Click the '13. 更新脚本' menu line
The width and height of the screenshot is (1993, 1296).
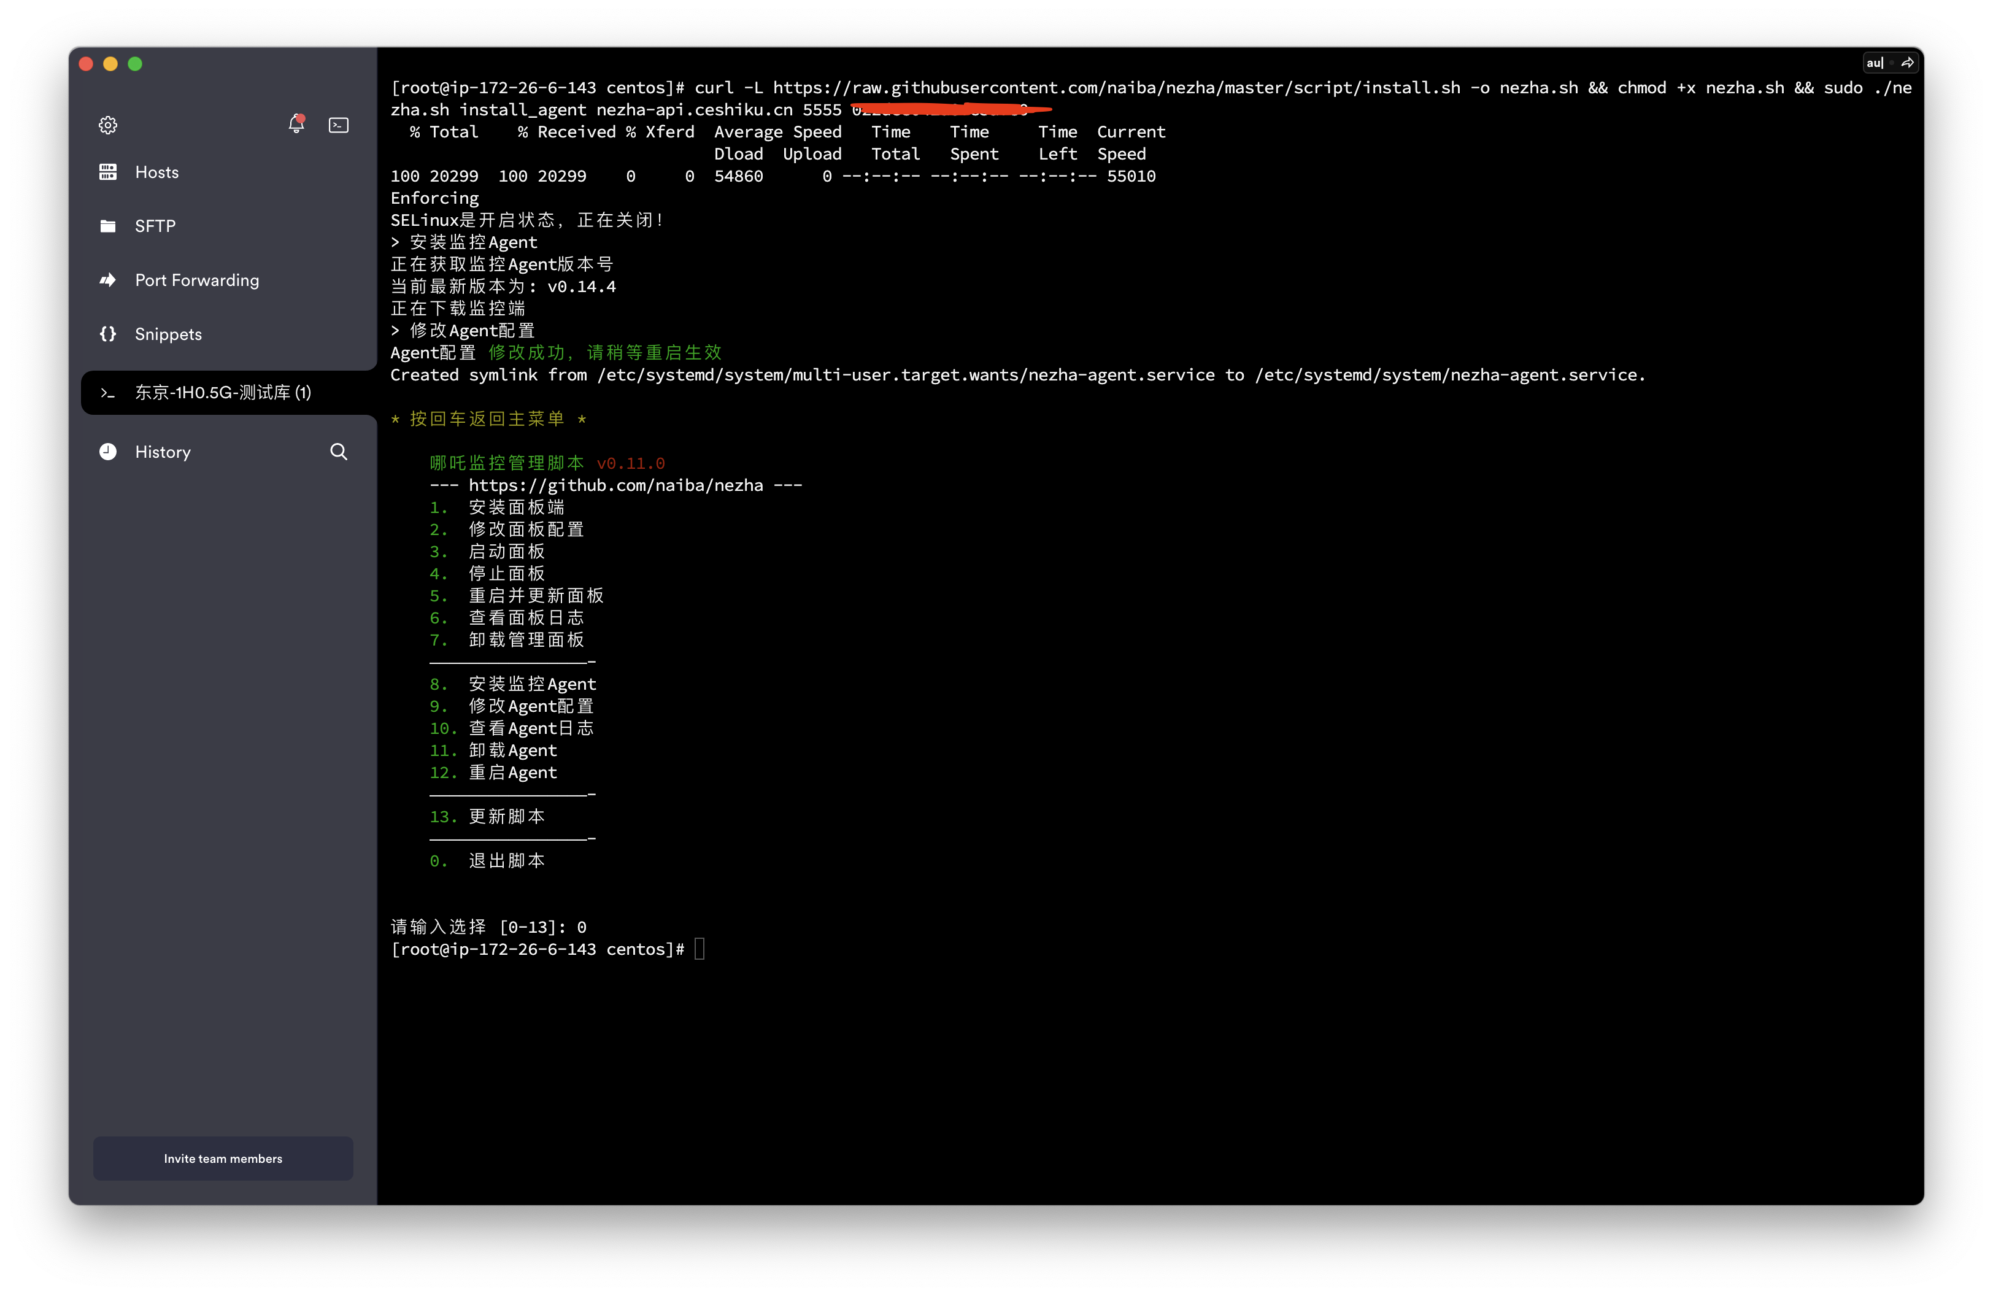[487, 817]
